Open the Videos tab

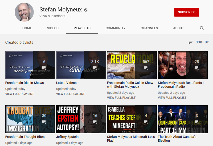[x=53, y=28]
